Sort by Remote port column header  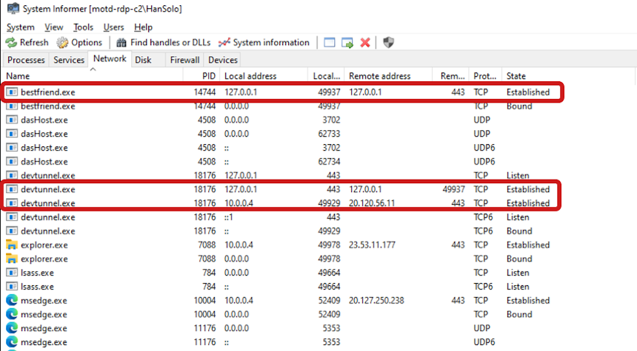coord(450,76)
